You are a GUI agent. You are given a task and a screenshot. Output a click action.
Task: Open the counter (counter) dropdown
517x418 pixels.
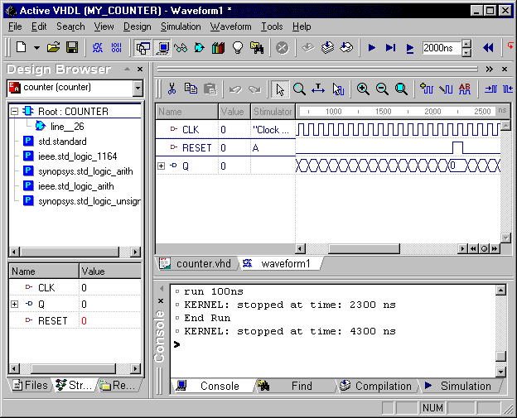(x=138, y=88)
